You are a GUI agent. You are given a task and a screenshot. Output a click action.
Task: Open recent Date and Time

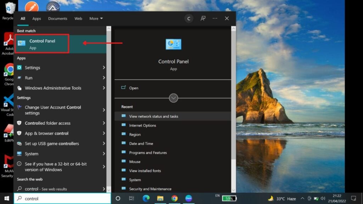point(173,143)
